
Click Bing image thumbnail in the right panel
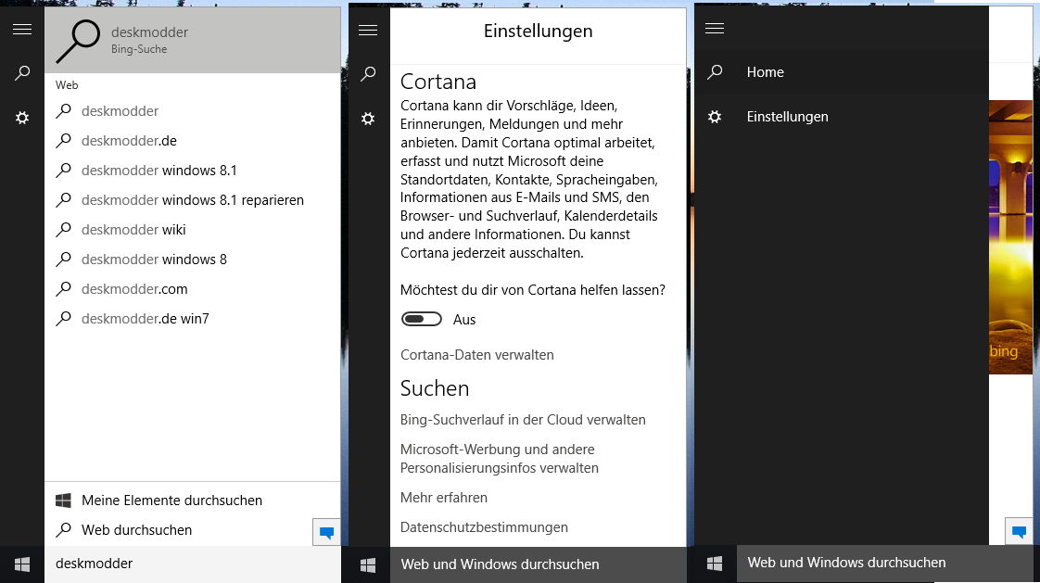click(x=1011, y=236)
